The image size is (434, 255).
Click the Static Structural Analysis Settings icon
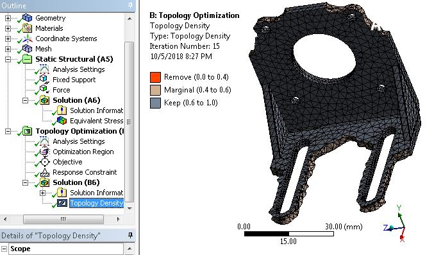44,69
